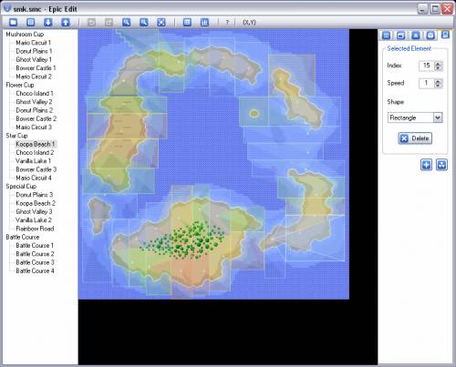The width and height of the screenshot is (456, 367).
Task: Click the Export track up-arrow icon
Action: [x=66, y=22]
